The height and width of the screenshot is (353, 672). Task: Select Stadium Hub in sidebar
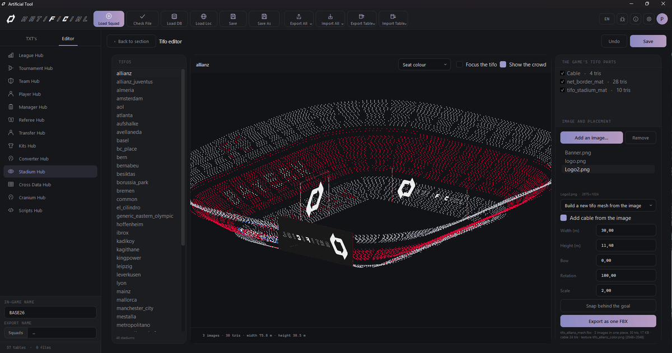tap(50, 172)
